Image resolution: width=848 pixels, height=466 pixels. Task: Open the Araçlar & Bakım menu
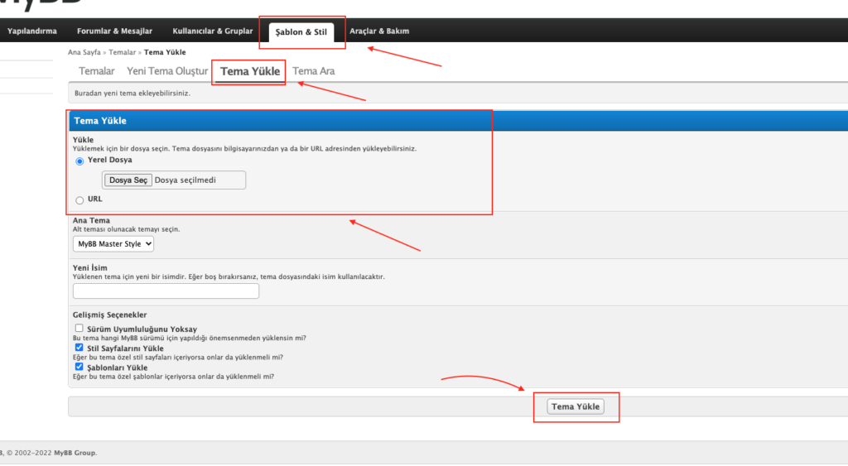pos(379,31)
